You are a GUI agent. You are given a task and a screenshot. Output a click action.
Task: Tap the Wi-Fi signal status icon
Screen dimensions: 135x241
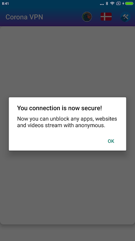(112, 3)
